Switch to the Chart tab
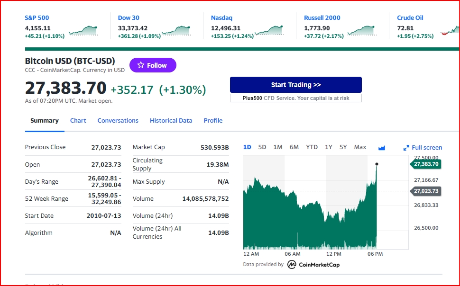The width and height of the screenshot is (460, 286). 78,121
